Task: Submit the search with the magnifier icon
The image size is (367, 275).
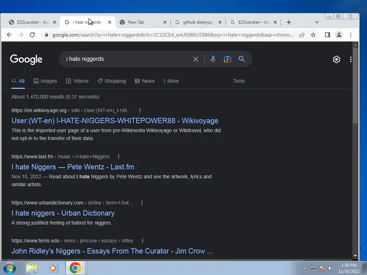Action: (x=242, y=59)
